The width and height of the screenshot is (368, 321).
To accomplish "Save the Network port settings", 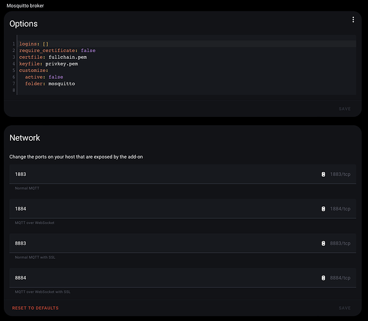I will pos(345,308).
